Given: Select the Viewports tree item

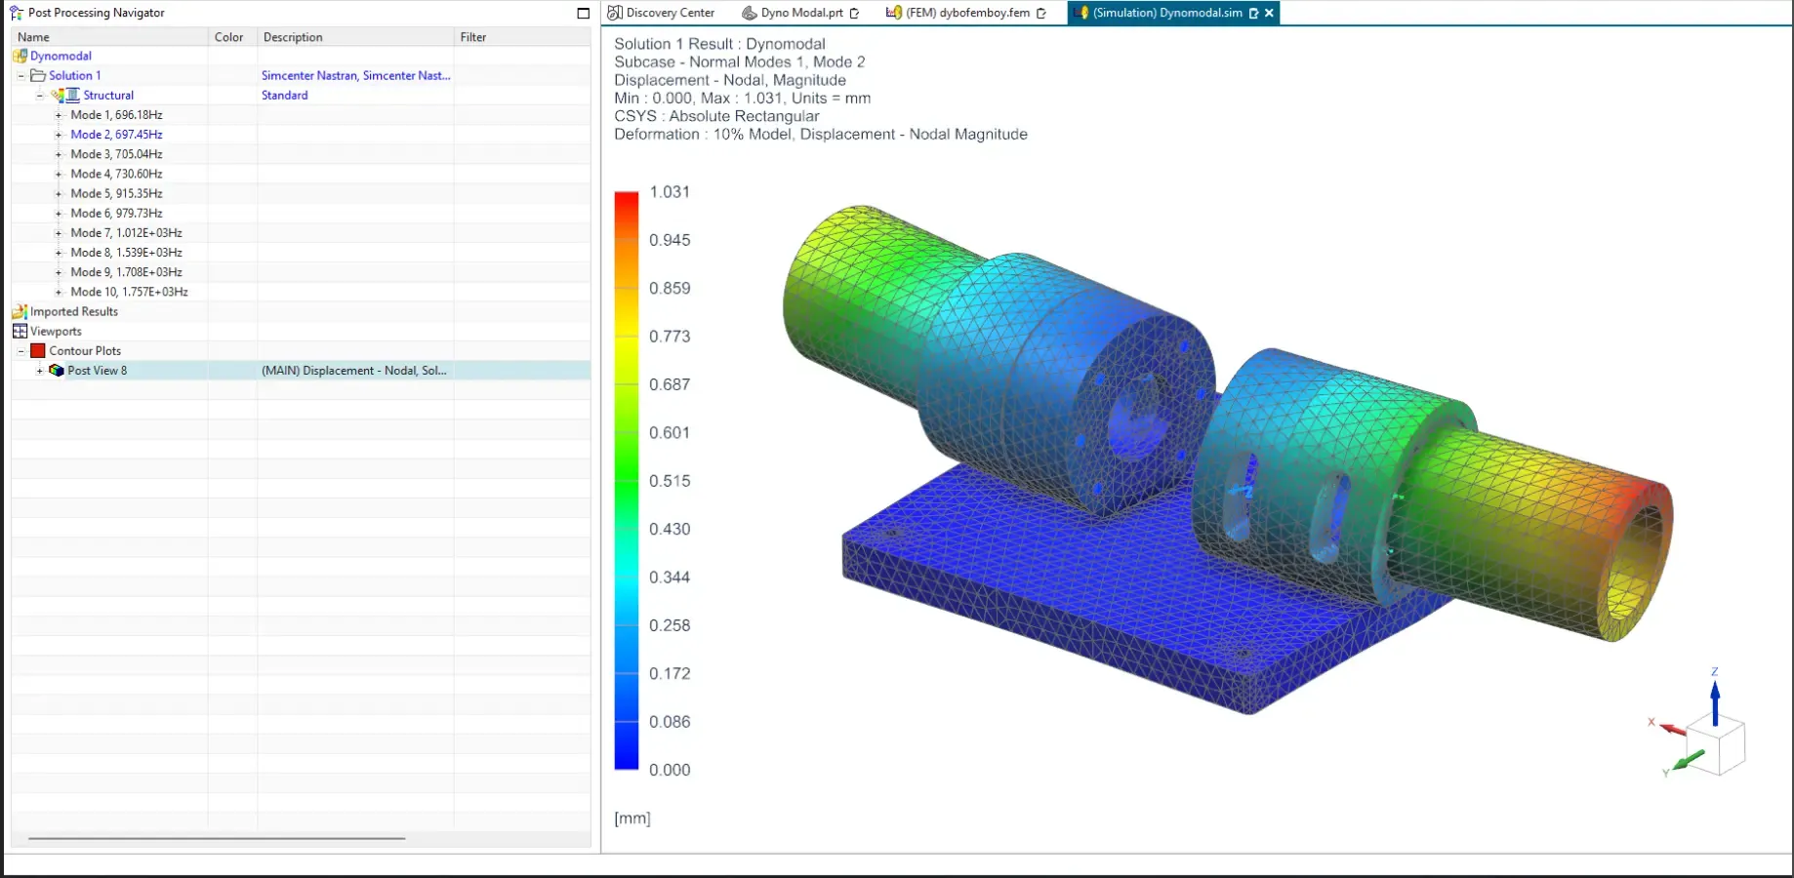Looking at the screenshot, I should 56,332.
